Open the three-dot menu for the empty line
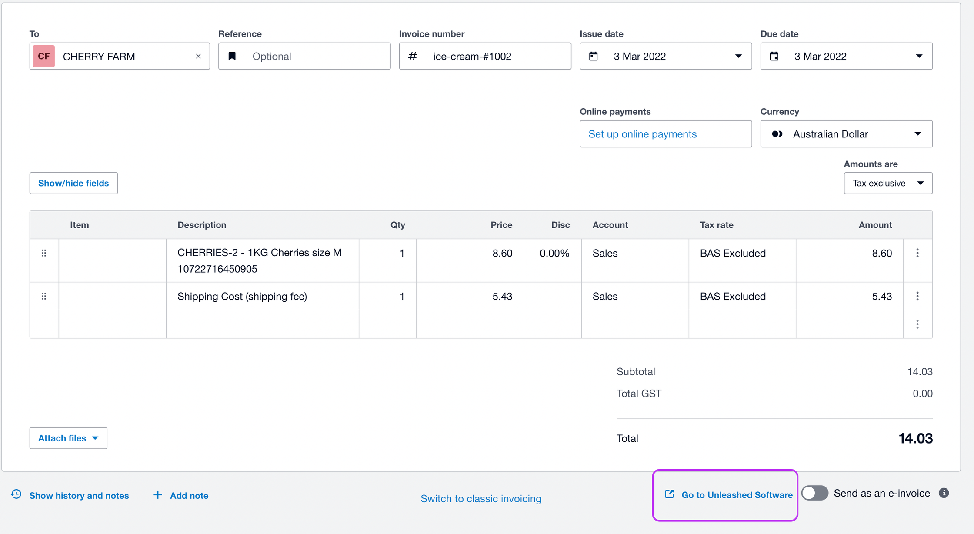 pos(917,324)
